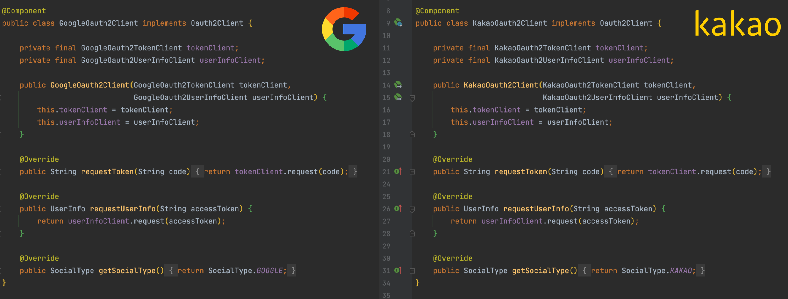This screenshot has width=788, height=299.
Task: Click implements-method gutter icon on line 26
Action: click(398, 208)
